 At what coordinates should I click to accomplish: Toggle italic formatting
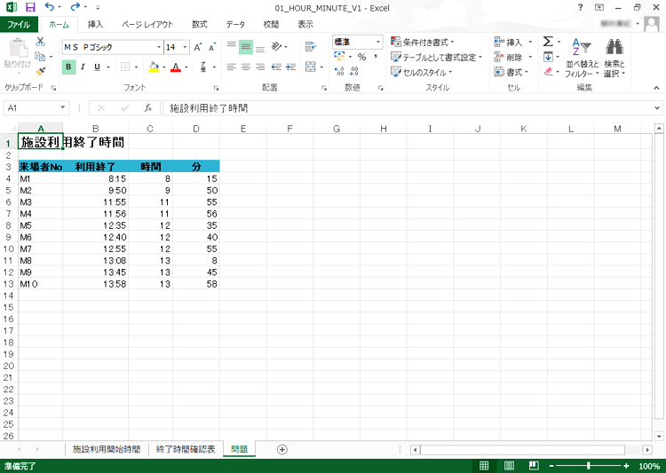[83, 67]
